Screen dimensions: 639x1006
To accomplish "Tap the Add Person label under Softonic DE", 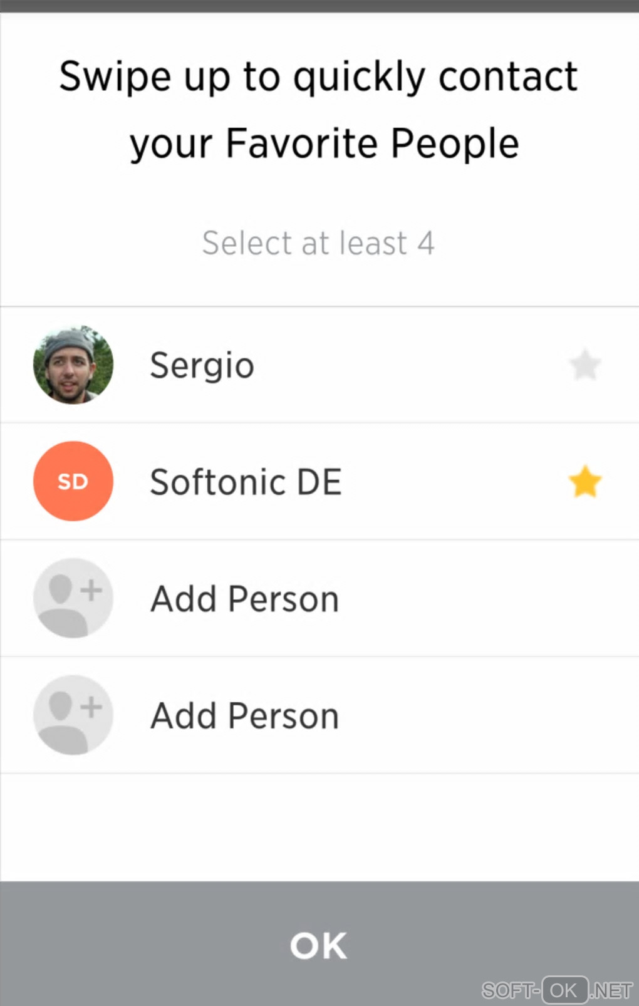I will coord(245,599).
